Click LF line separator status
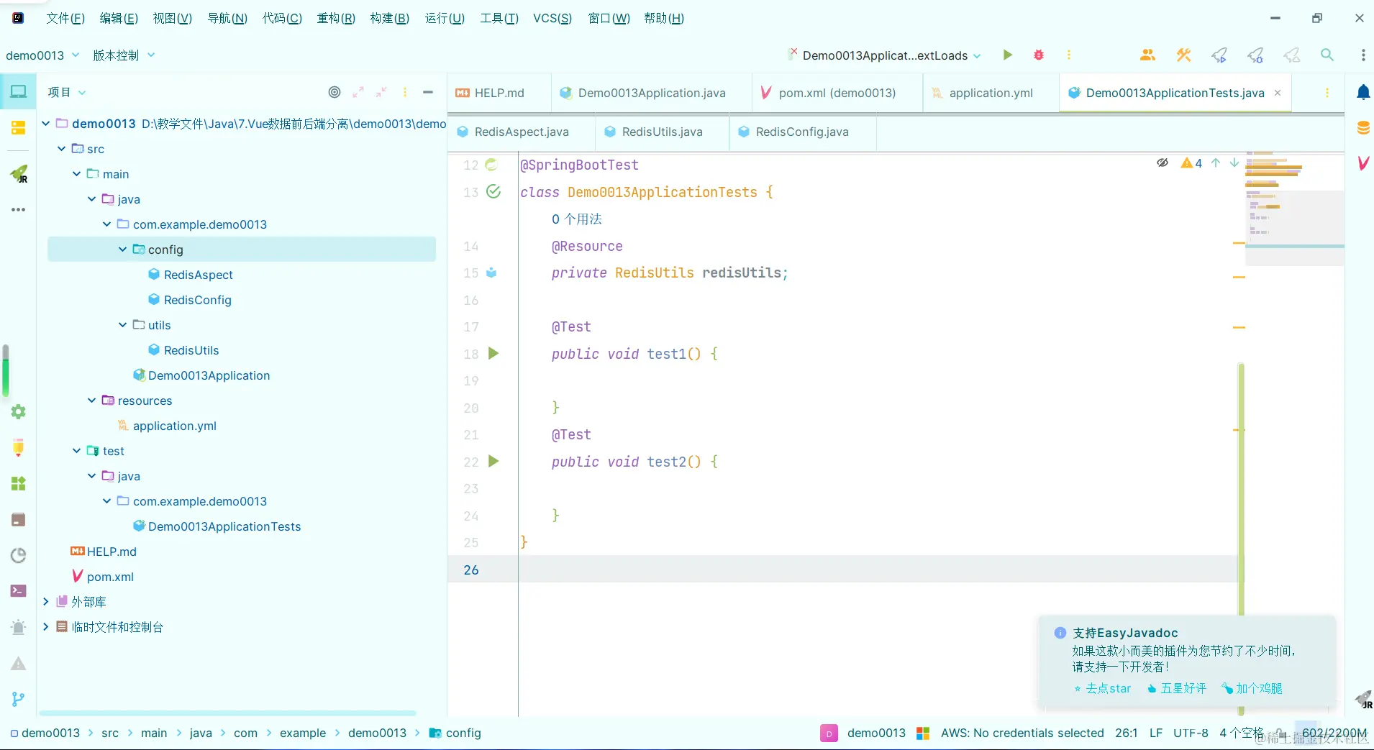 coord(1156,733)
